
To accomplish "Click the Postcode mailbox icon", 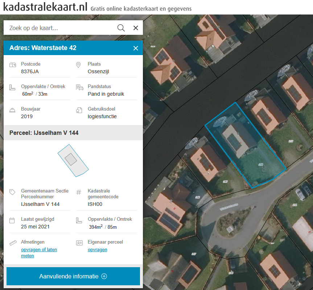I will tap(13, 65).
